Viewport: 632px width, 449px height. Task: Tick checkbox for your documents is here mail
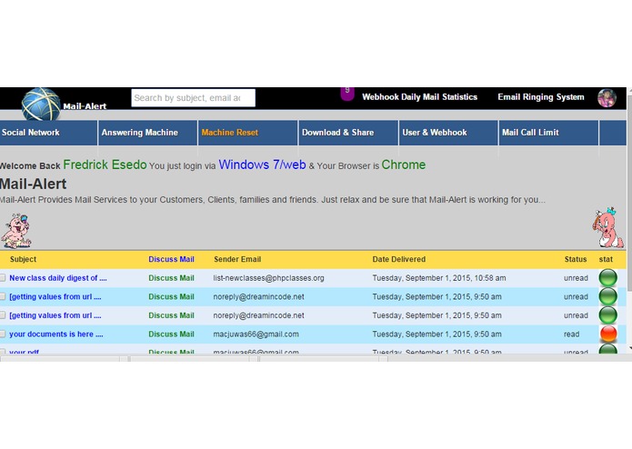3,334
